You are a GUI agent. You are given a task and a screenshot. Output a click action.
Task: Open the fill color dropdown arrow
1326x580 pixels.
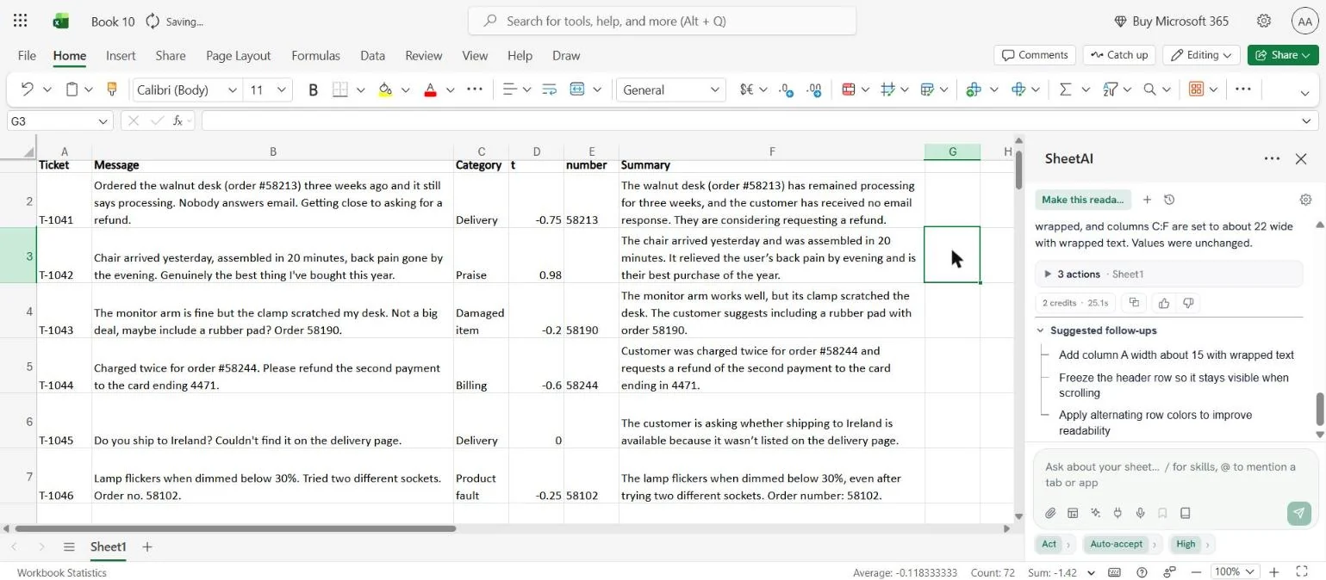click(405, 89)
